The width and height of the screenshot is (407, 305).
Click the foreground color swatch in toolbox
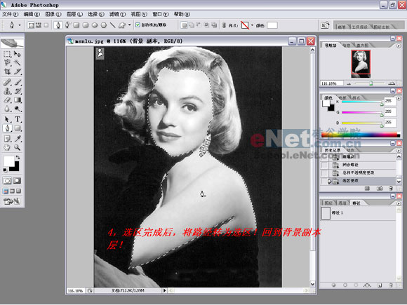click(x=8, y=161)
